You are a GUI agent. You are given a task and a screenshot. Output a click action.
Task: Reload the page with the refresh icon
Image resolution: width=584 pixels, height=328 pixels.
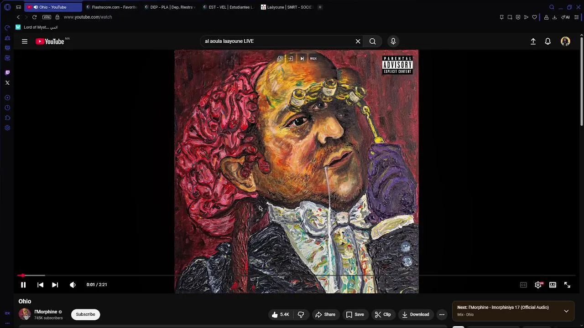point(34,17)
